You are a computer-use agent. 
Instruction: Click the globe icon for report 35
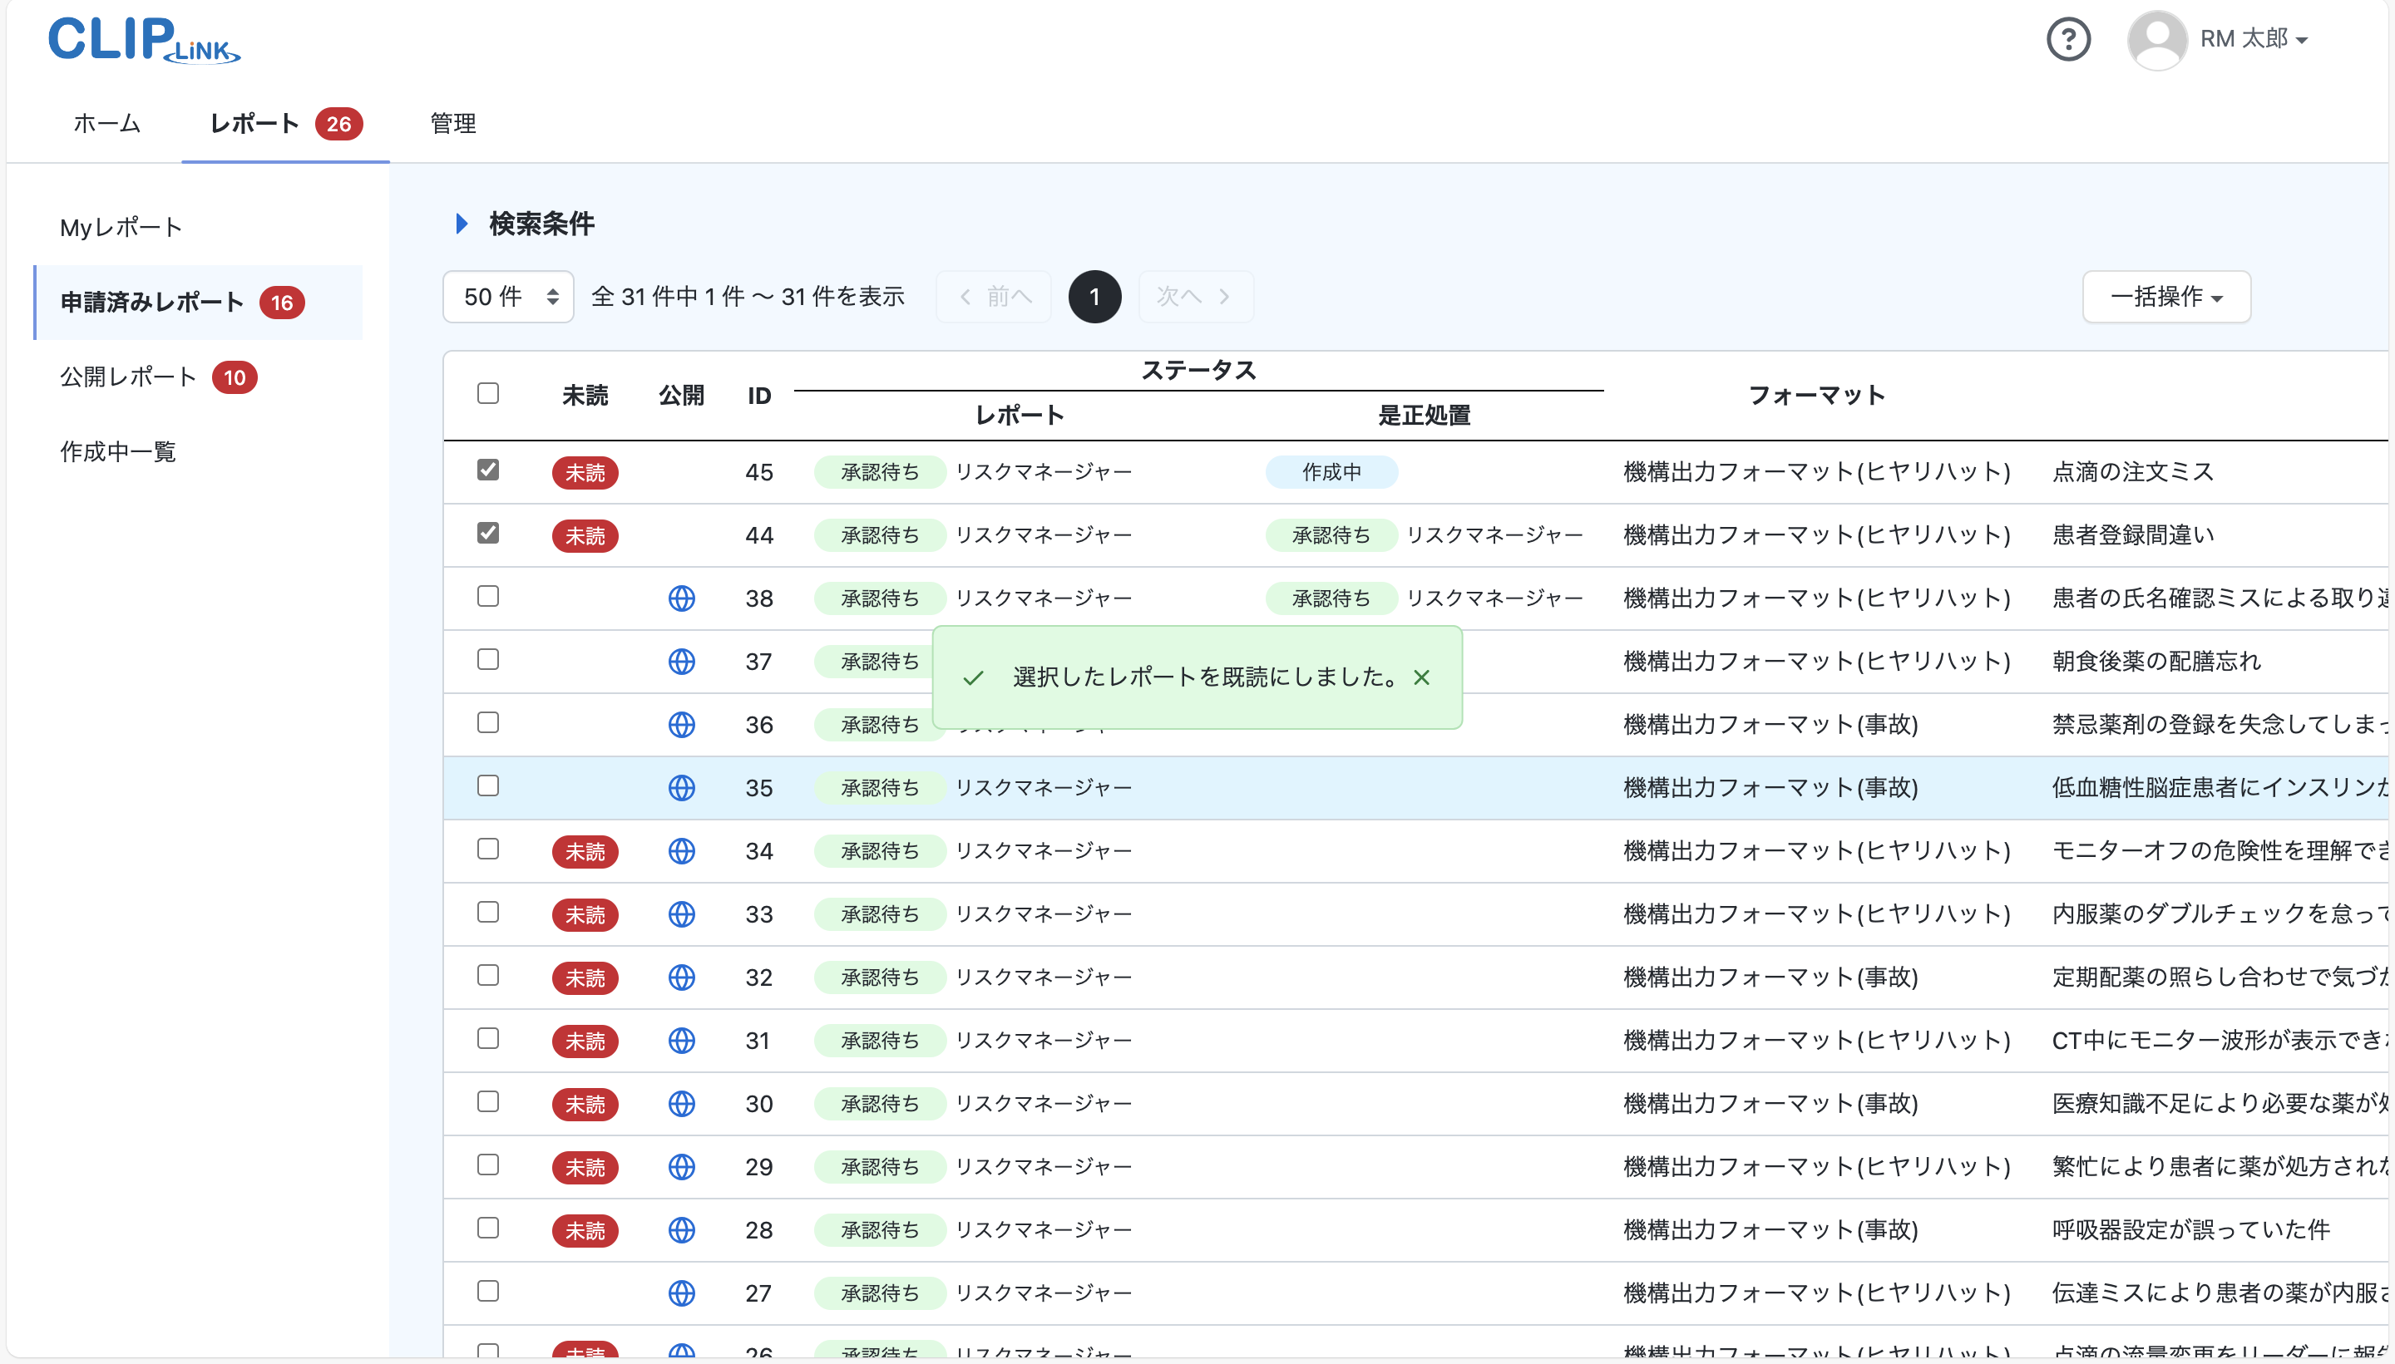tap(683, 787)
